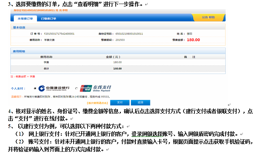Select the UnionPay online payment radio button
This screenshot has height=154, width=260.
point(76,88)
